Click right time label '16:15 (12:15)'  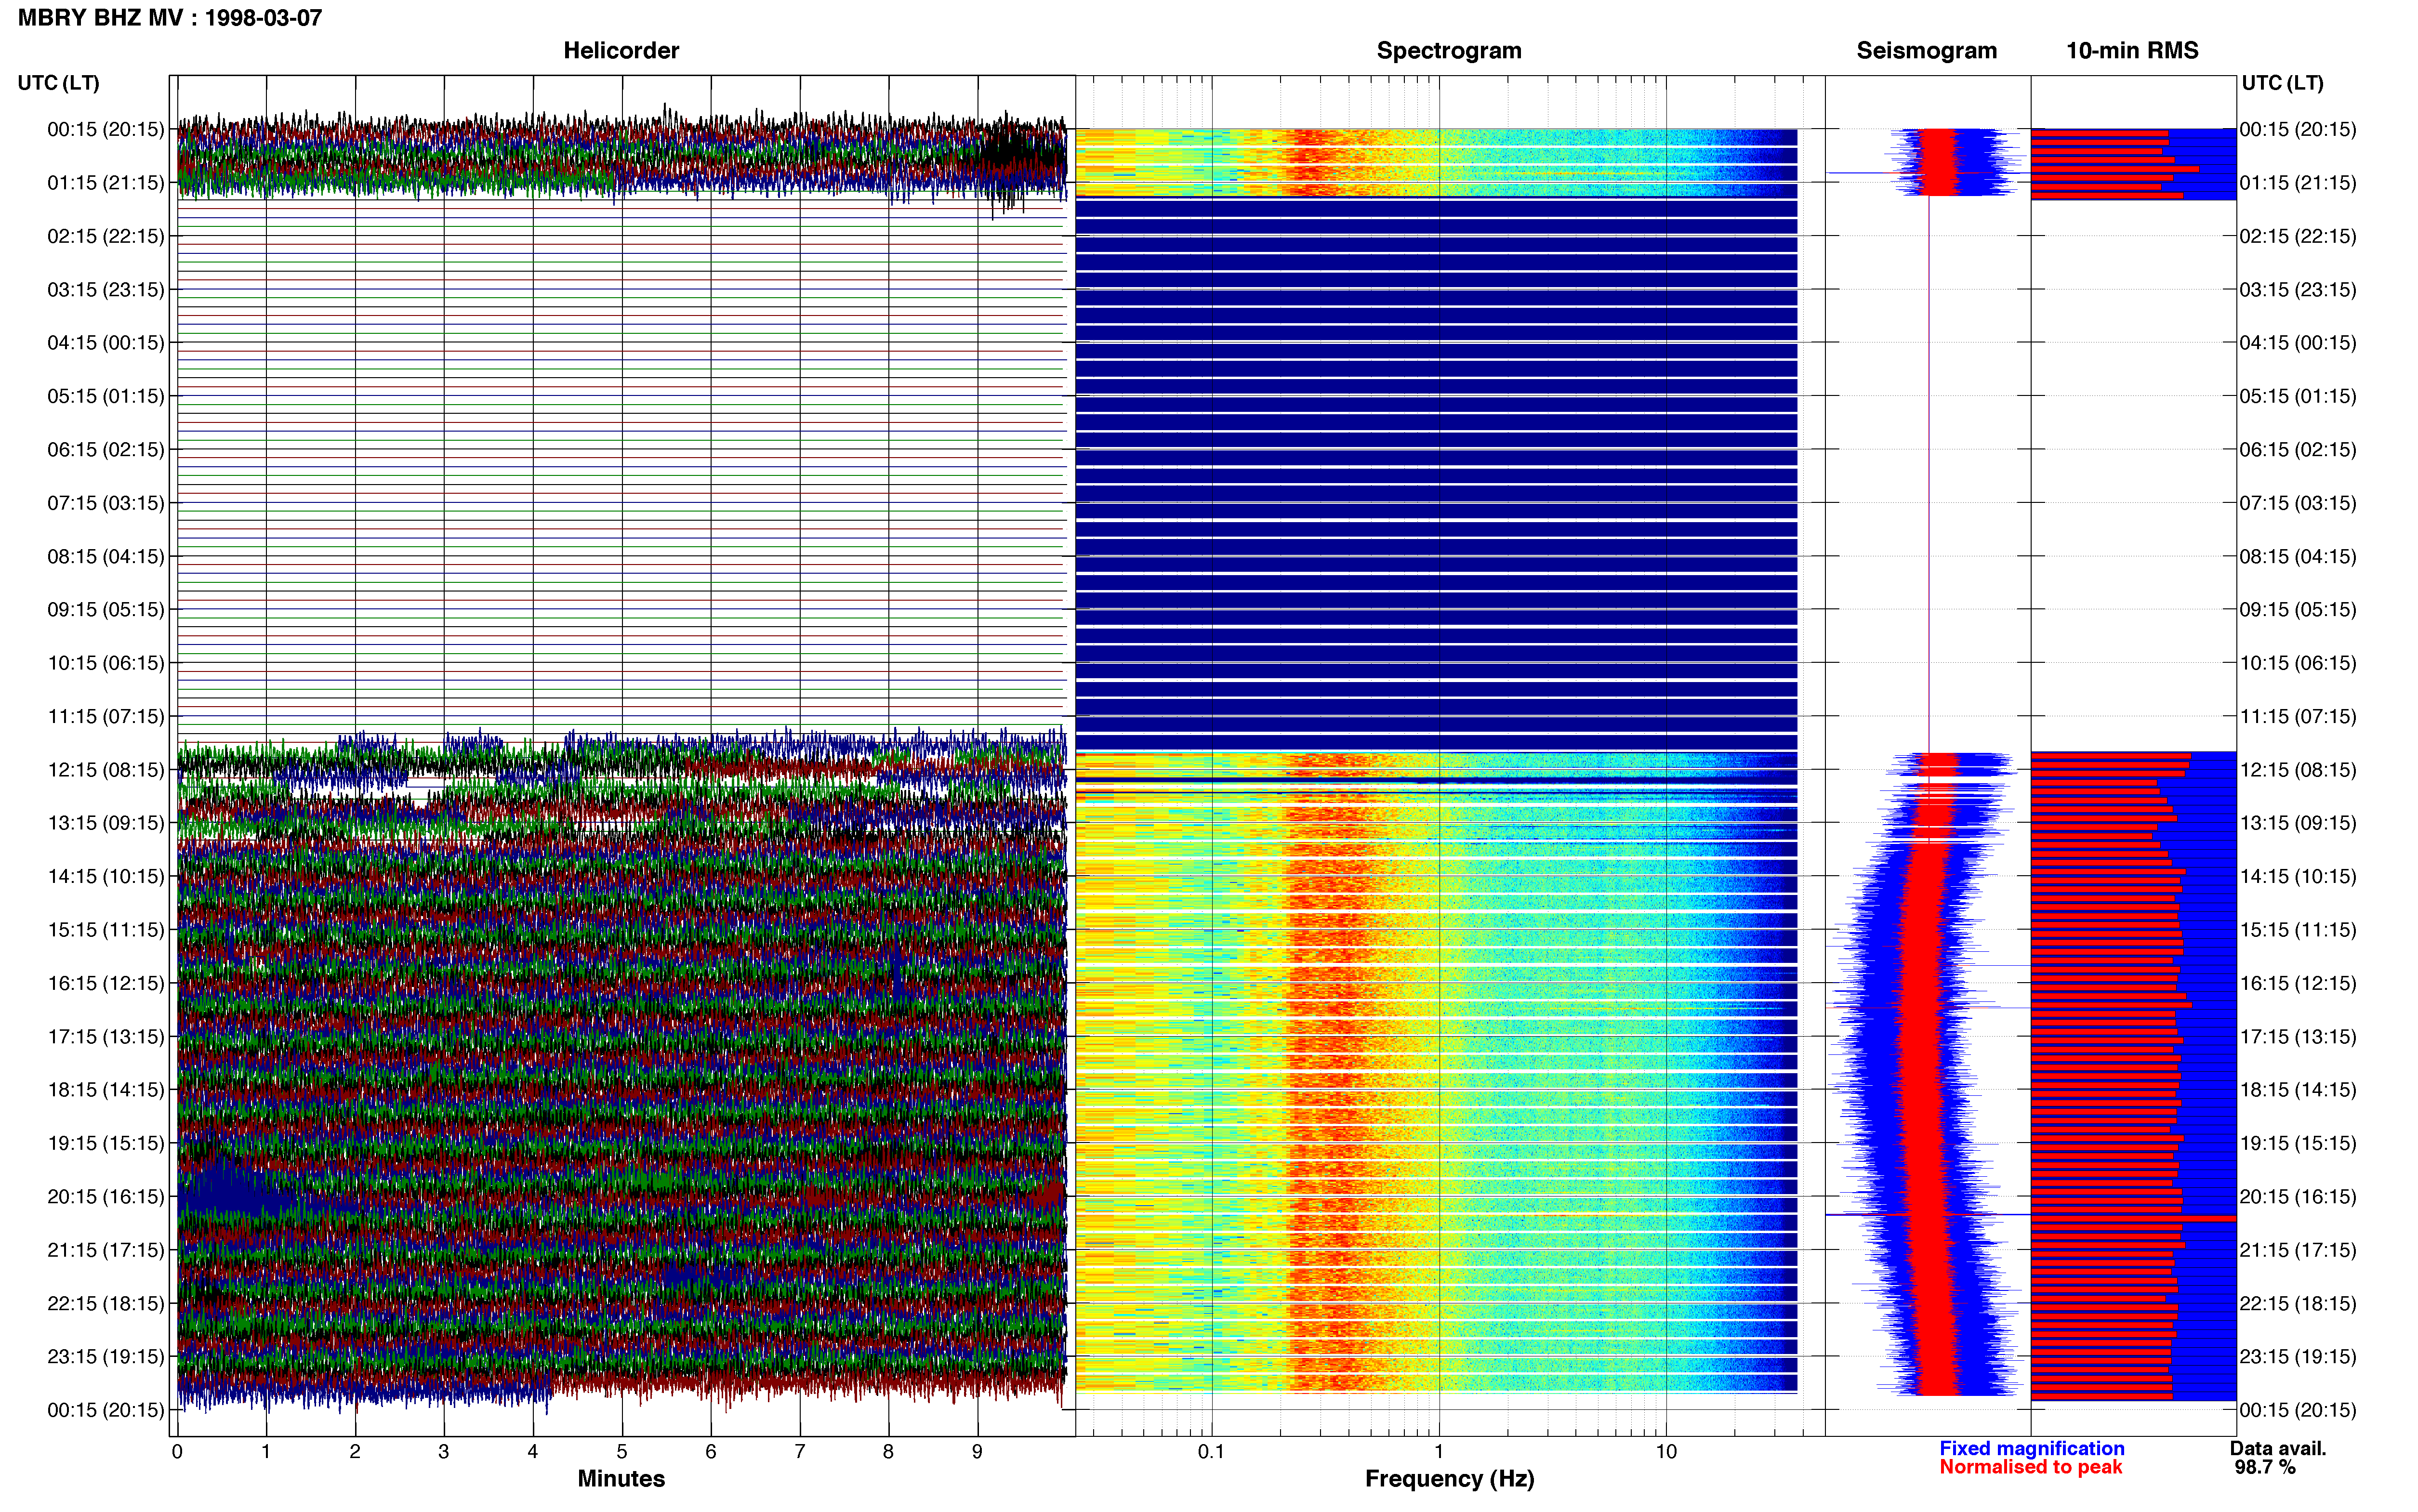[2298, 983]
